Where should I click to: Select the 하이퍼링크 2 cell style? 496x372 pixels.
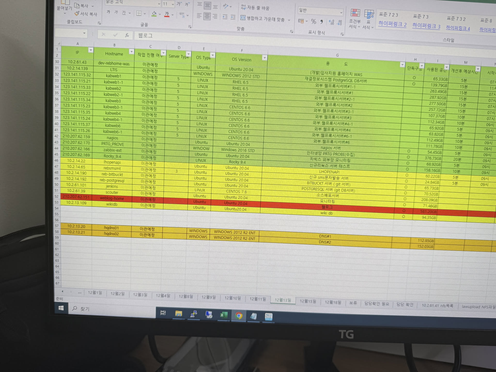[392, 24]
